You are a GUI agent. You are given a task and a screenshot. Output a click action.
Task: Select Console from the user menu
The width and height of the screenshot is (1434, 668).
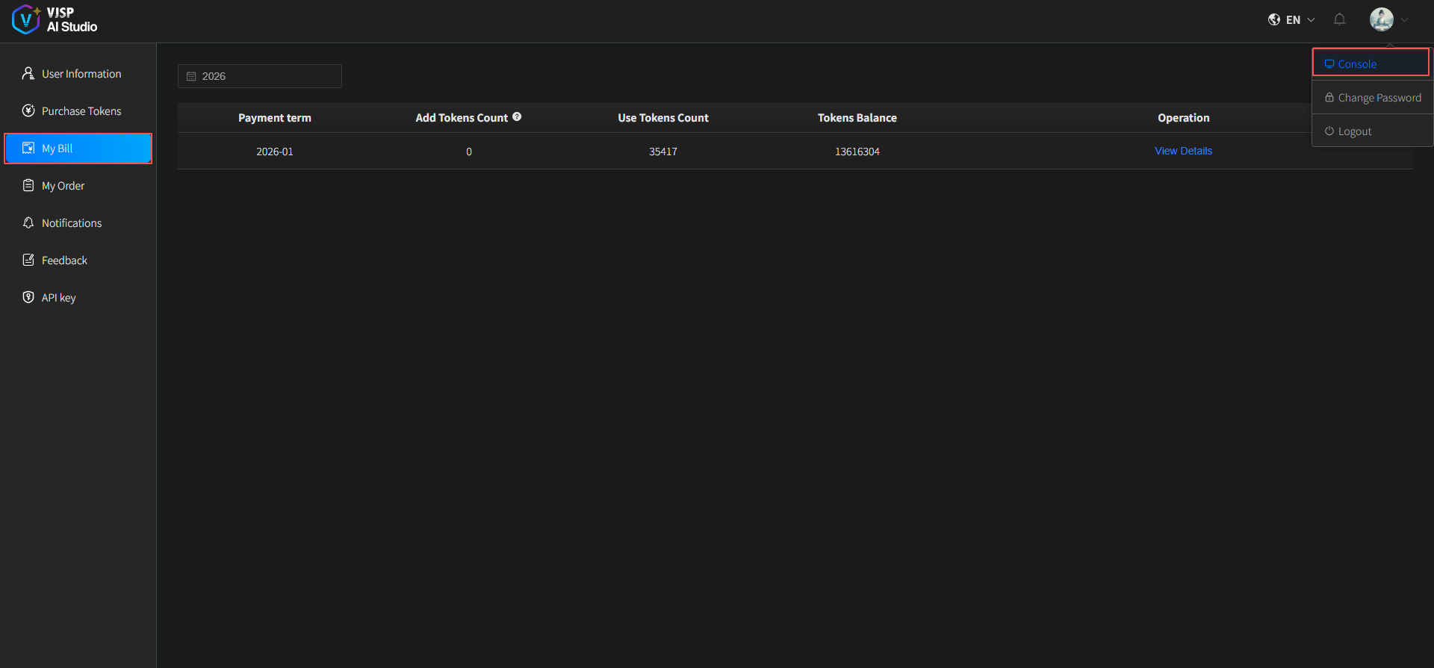tap(1356, 64)
